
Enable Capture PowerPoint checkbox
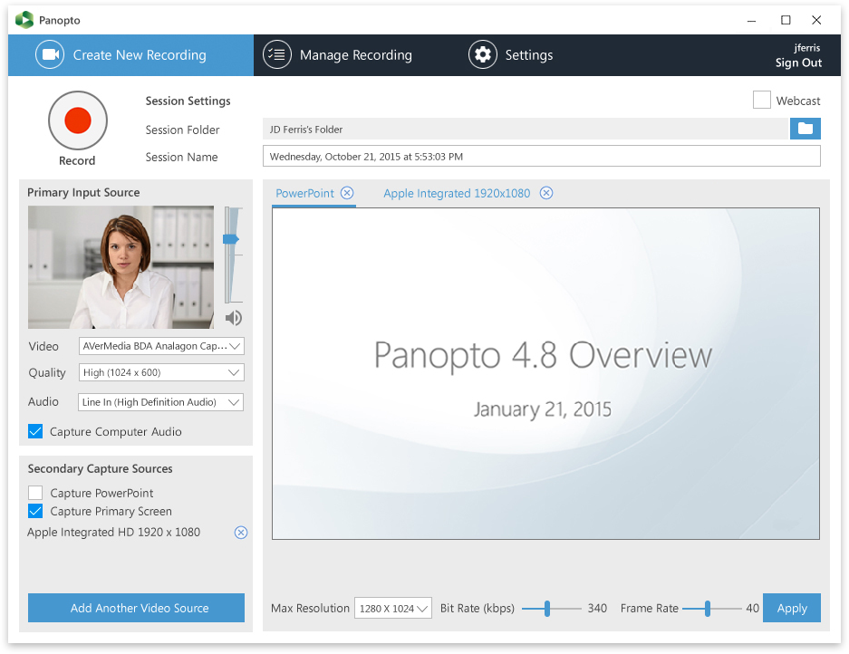(35, 493)
